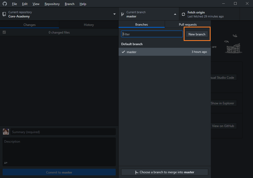Click the Fetch origin sync icon
This screenshot has width=253, height=178.
click(x=183, y=14)
